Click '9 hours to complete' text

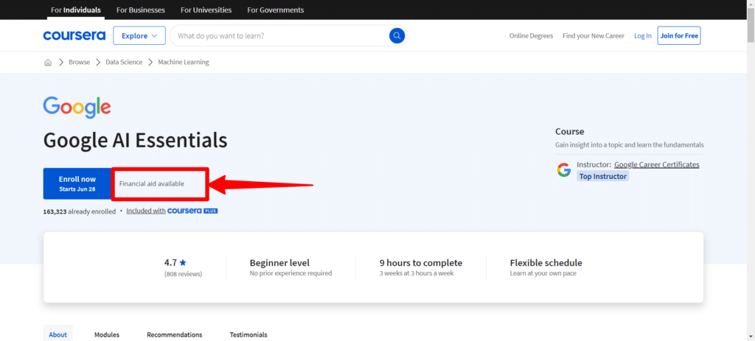[x=421, y=263]
